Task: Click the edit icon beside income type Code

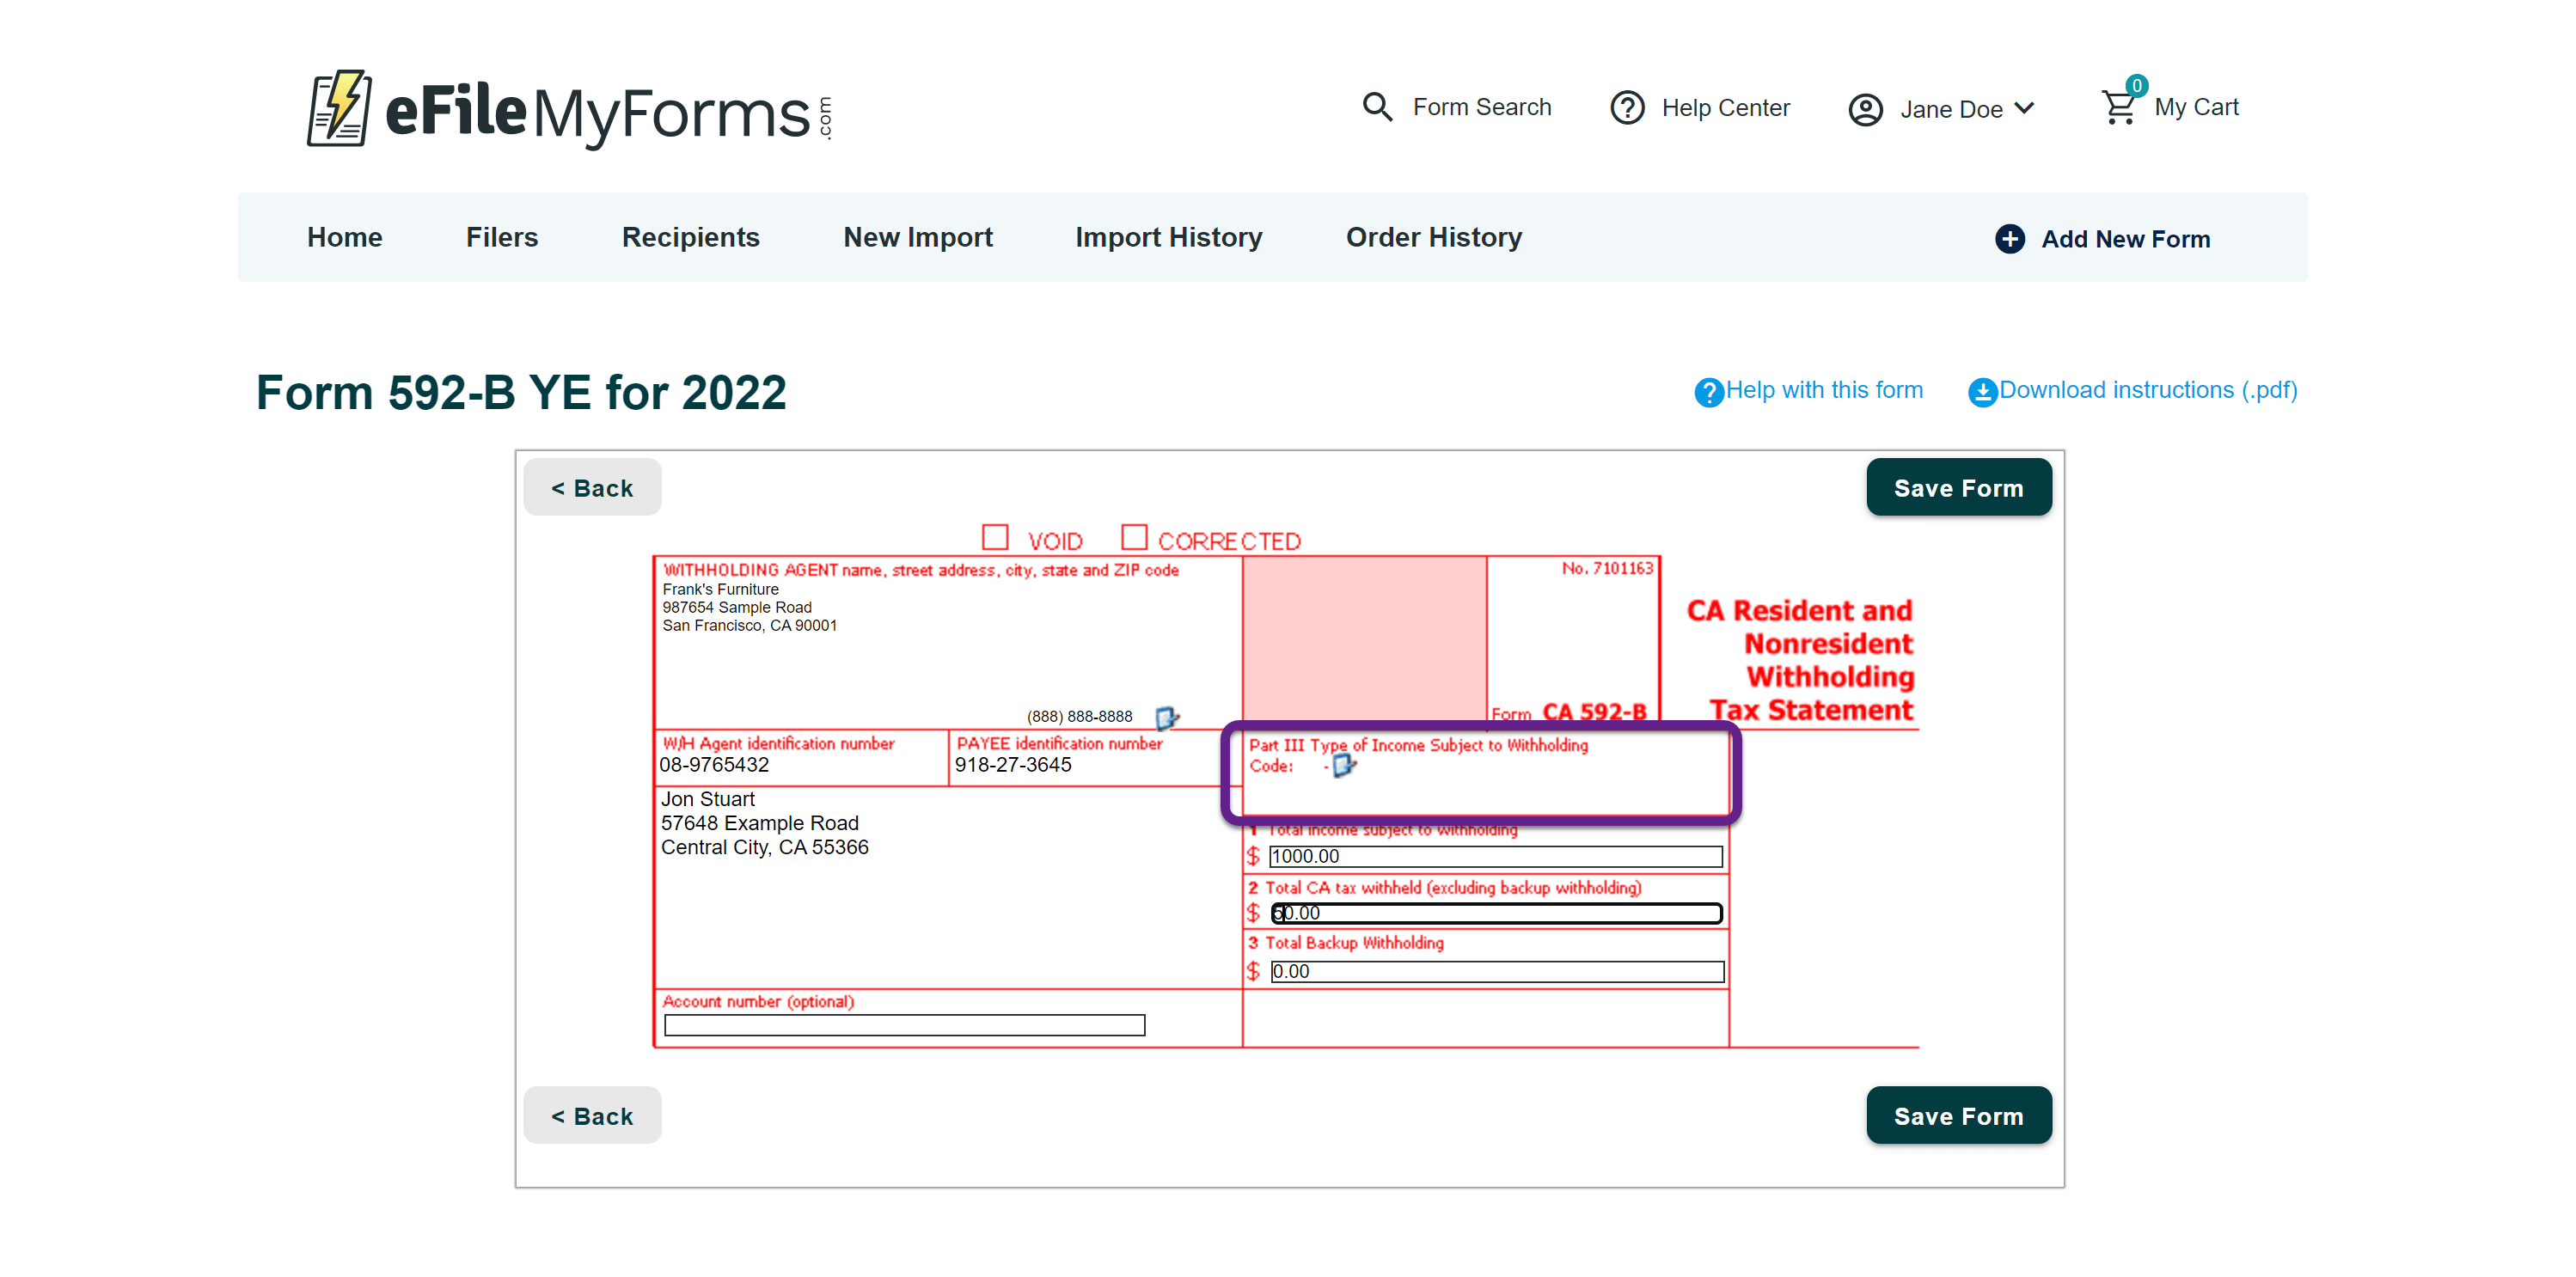Action: [1343, 766]
